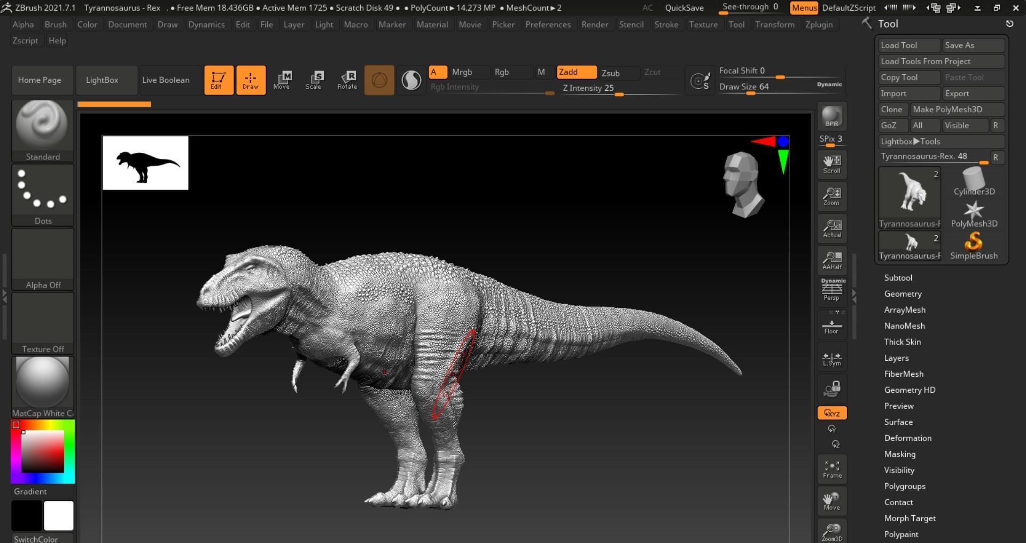Expand the Geometry section
Image resolution: width=1026 pixels, height=543 pixels.
click(x=903, y=294)
